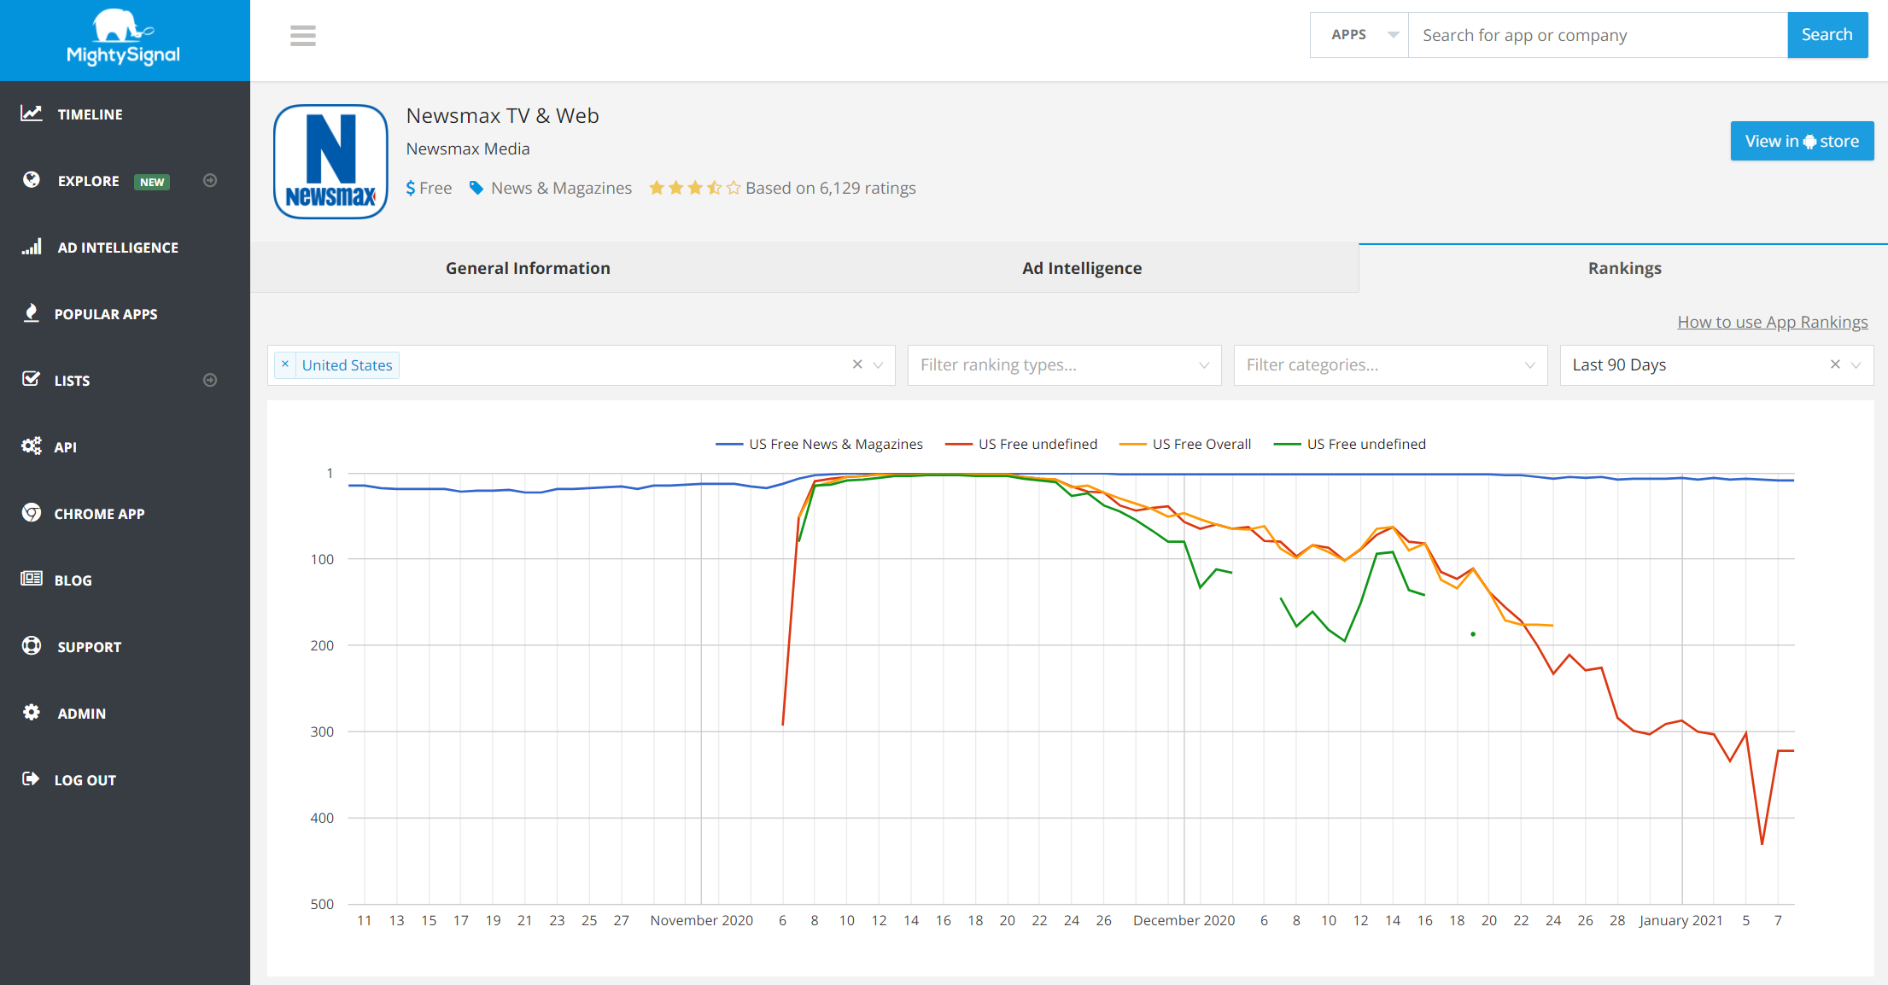Image resolution: width=1888 pixels, height=985 pixels.
Task: Clear the Last 90 Days selection
Action: coord(1835,364)
